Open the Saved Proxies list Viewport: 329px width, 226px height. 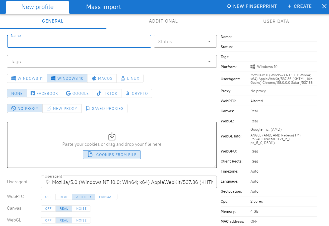coord(104,108)
